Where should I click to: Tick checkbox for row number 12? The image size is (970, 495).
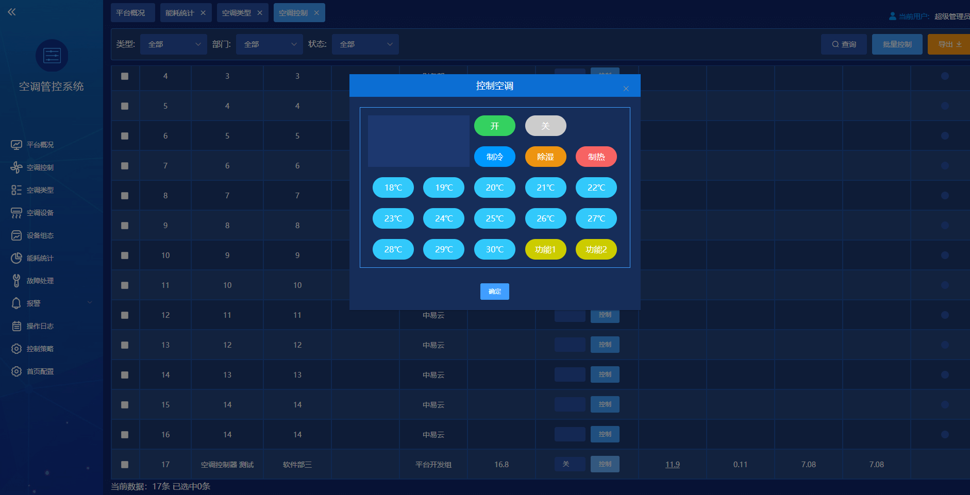[125, 315]
